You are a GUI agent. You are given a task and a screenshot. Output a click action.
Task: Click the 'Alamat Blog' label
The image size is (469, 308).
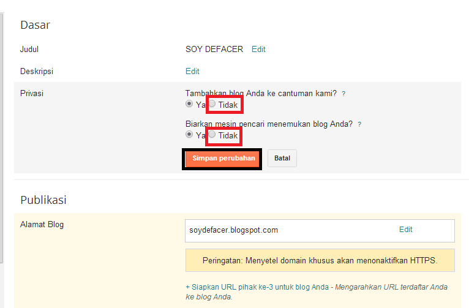[x=42, y=225]
